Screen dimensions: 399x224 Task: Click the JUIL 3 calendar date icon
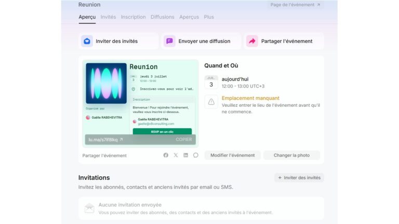[211, 82]
